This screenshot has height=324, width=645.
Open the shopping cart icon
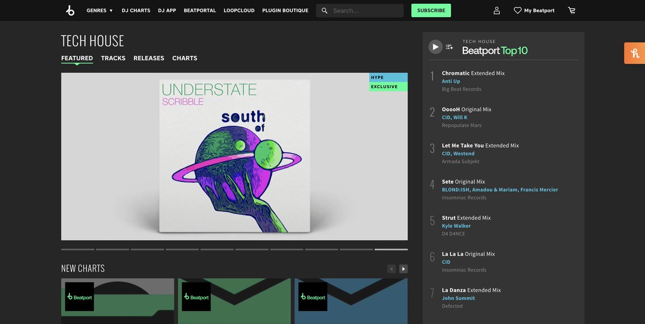pyautogui.click(x=572, y=10)
